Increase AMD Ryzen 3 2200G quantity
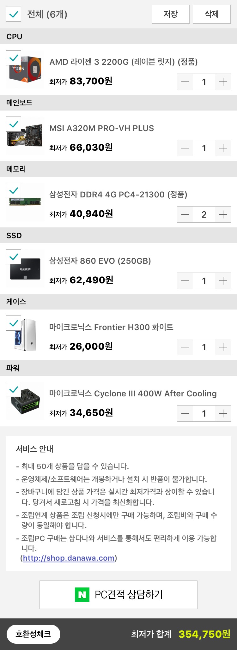Screen dimensions: 237x650 click(223, 82)
